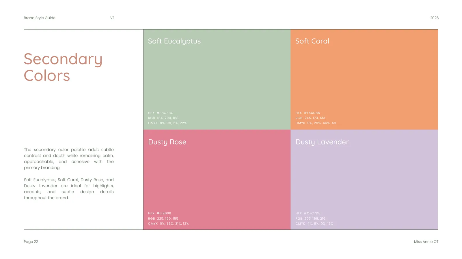Select the "CMYK 4%, 8%, 0%, 15%" line
The image size is (462, 259).
coord(314,224)
